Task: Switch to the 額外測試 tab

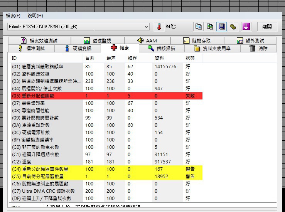Action: [x=250, y=40]
